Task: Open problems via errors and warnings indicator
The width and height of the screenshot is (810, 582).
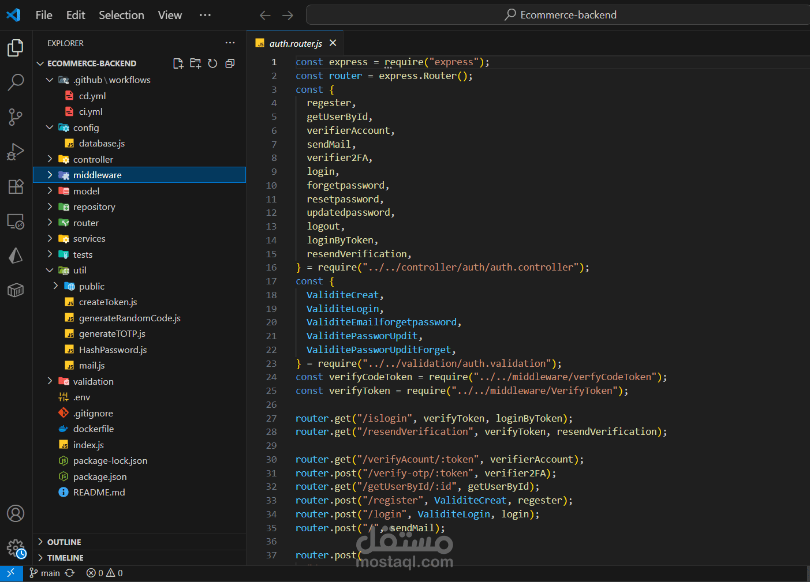Action: pos(104,573)
